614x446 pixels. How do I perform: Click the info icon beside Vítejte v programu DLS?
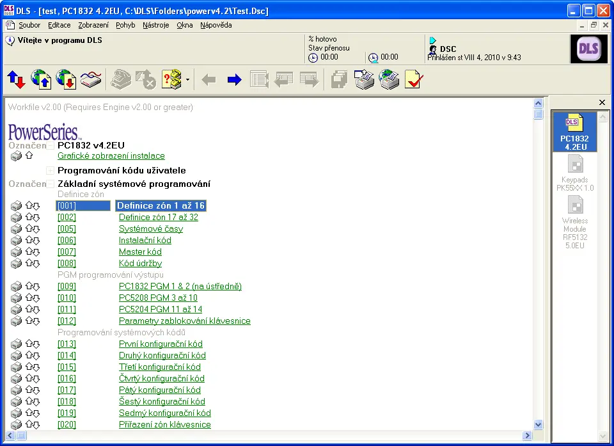[10, 41]
